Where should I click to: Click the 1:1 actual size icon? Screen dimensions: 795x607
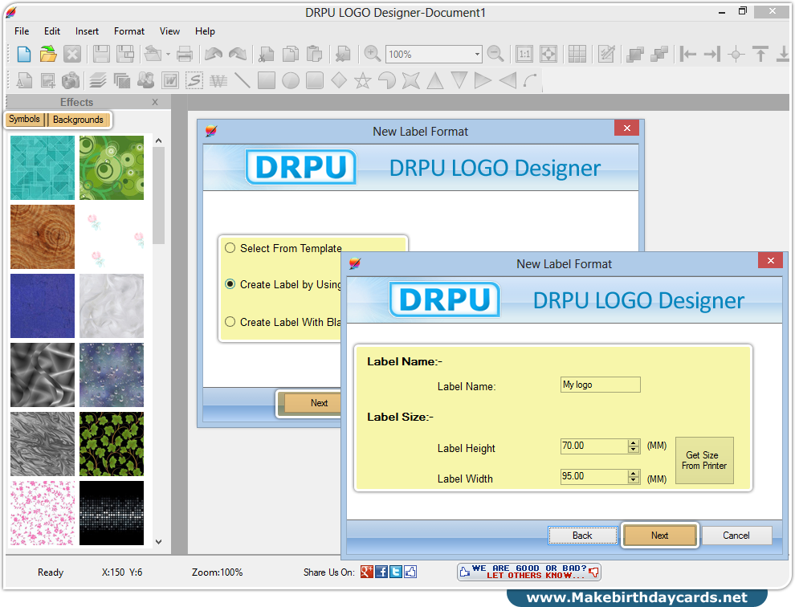tap(524, 54)
